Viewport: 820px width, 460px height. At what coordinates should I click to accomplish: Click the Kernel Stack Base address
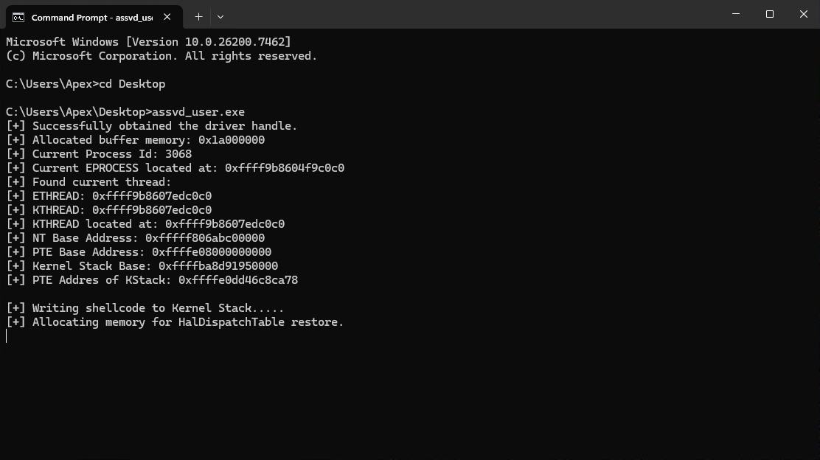(218, 266)
